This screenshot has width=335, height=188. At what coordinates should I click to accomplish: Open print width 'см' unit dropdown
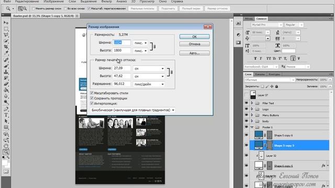tap(149, 68)
